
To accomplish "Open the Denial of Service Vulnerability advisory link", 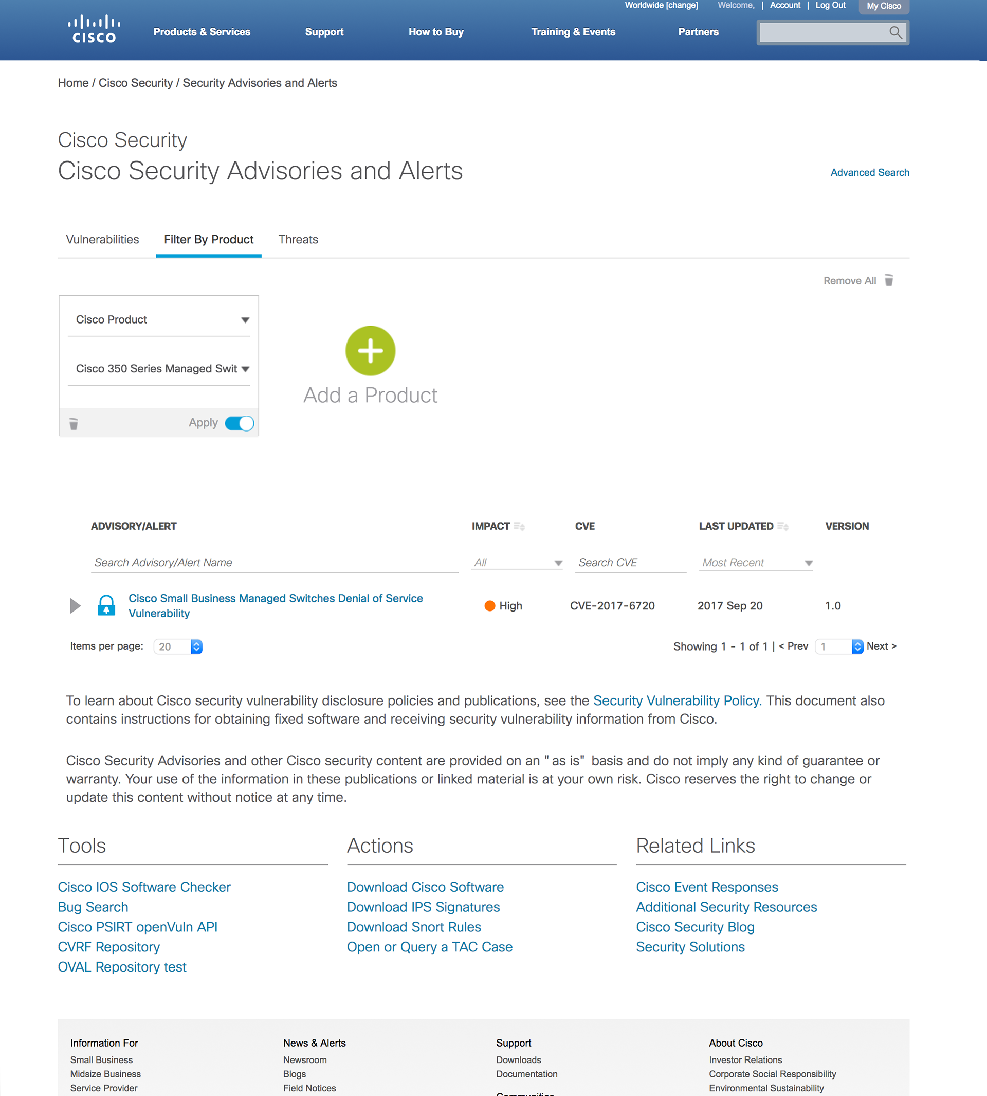I will click(276, 605).
